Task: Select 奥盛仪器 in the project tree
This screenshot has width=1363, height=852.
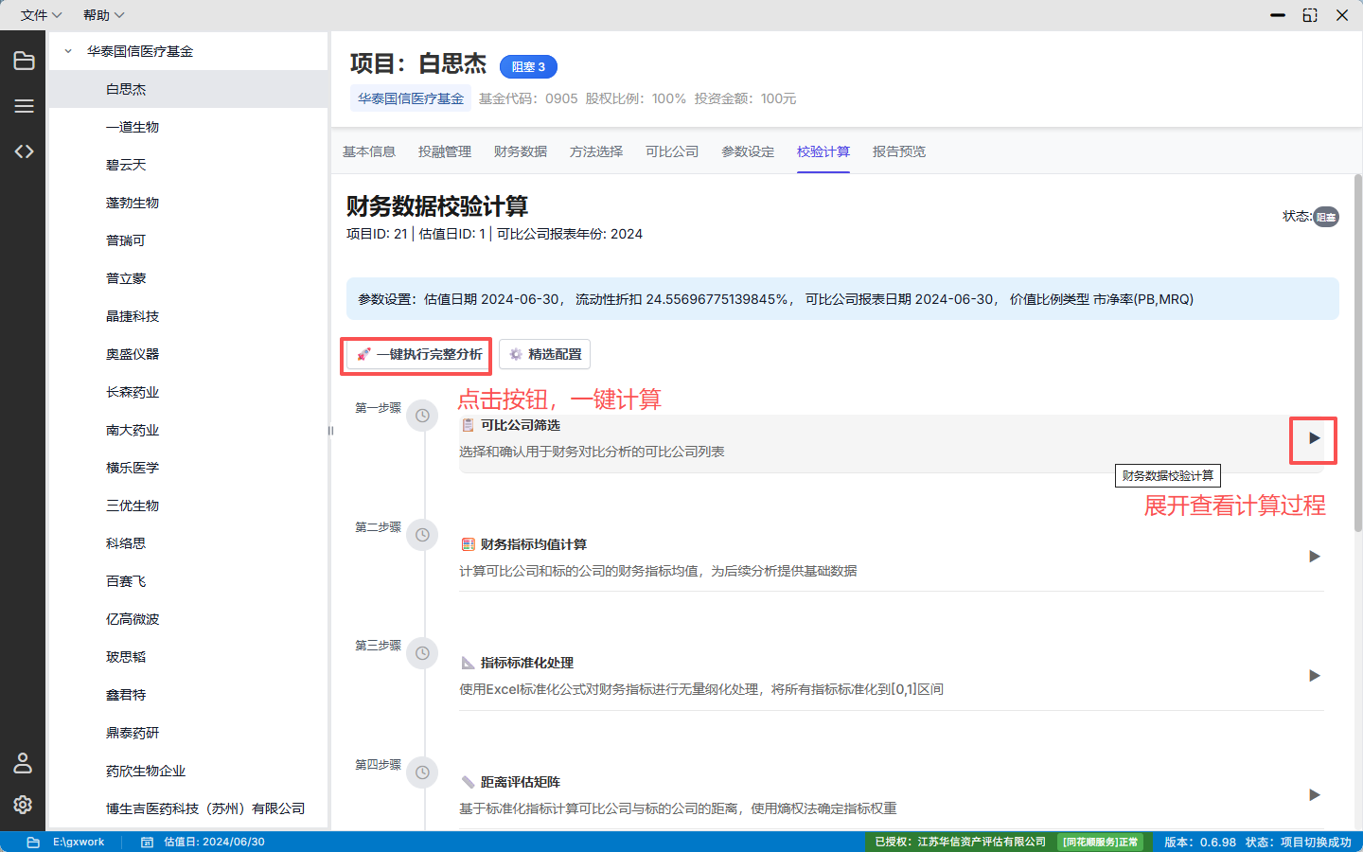Action: pos(187,354)
